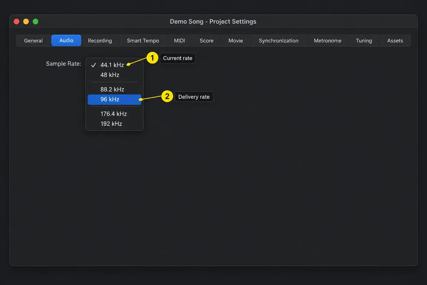Screen dimensions: 427x285
Task: Switch to the Tuning tab
Action: coord(364,41)
